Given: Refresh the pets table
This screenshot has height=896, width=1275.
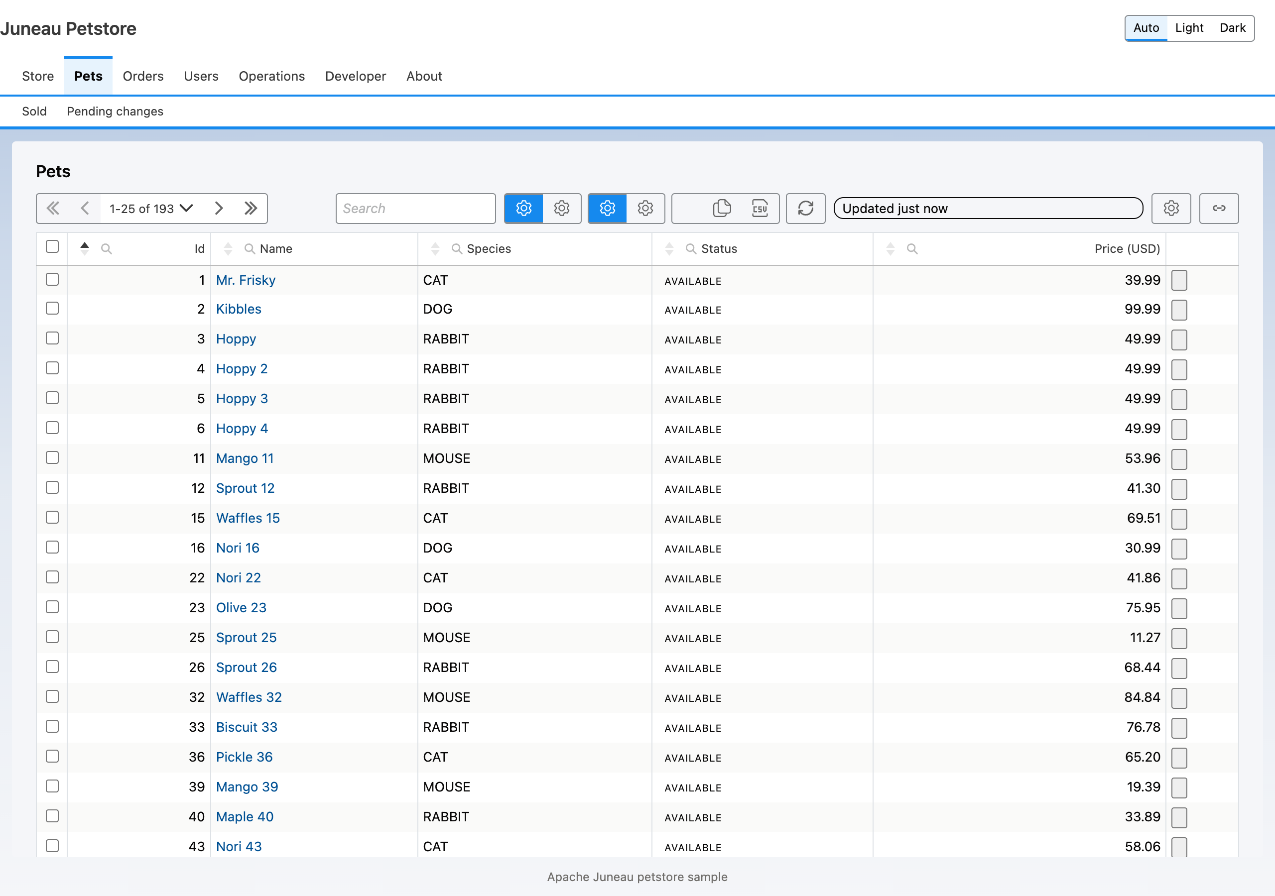Looking at the screenshot, I should pyautogui.click(x=806, y=208).
